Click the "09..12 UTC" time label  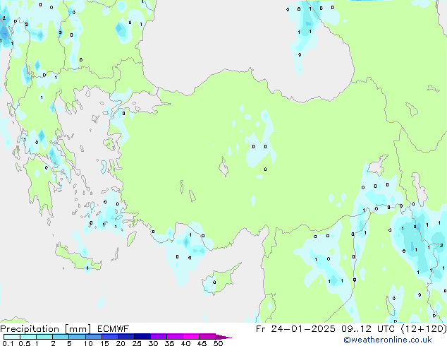tap(368, 329)
